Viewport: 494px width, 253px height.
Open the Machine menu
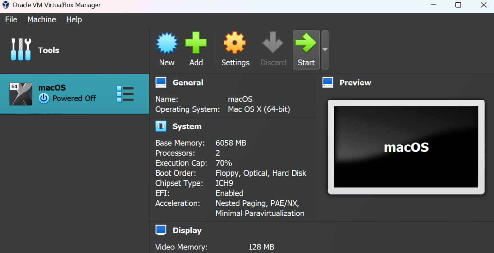pyautogui.click(x=41, y=19)
